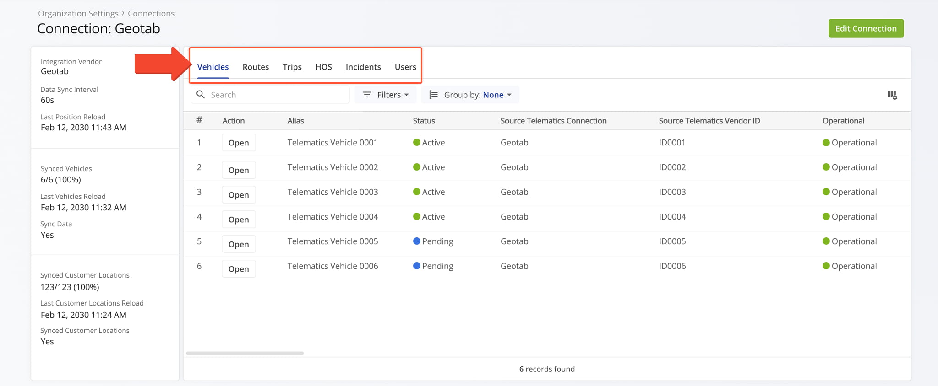Click the Filters funnel icon
The image size is (938, 386).
367,95
